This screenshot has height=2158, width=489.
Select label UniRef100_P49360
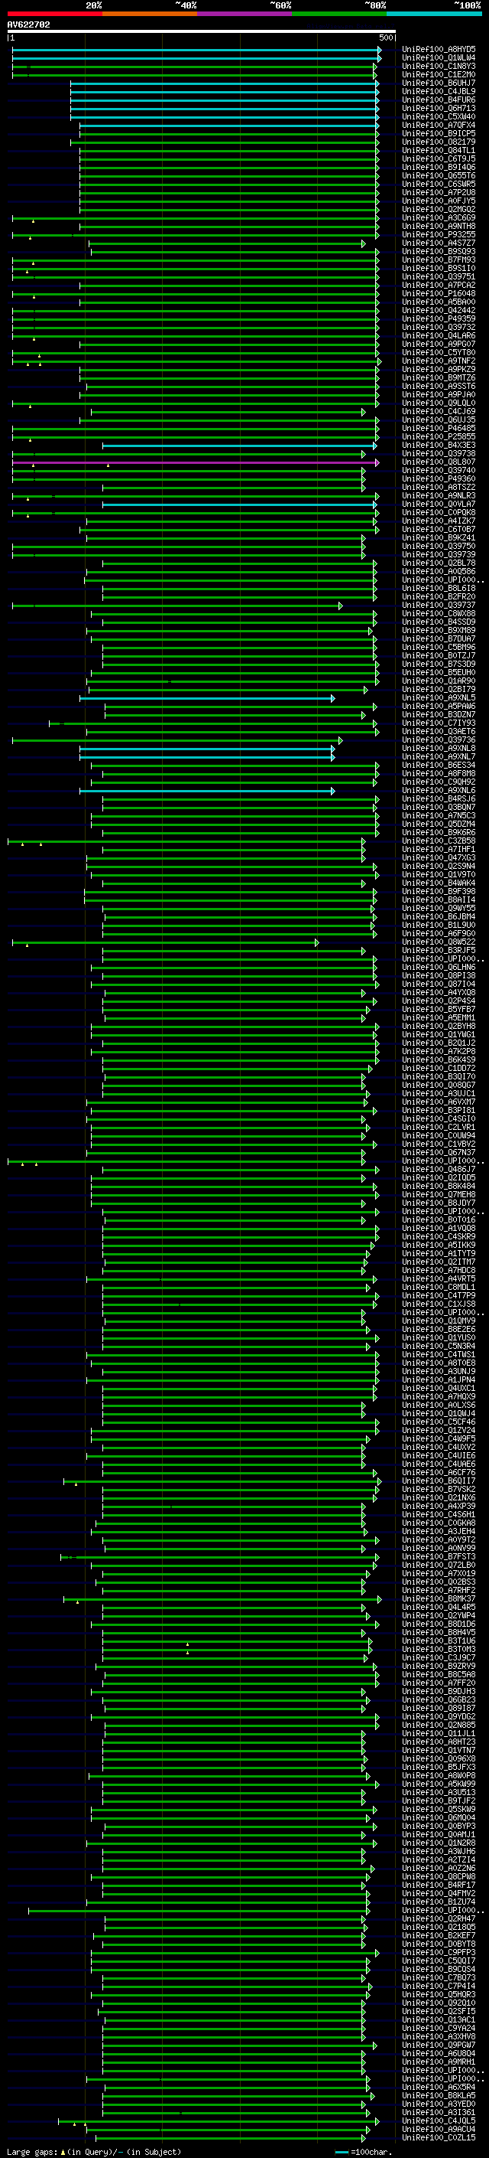tap(438, 478)
